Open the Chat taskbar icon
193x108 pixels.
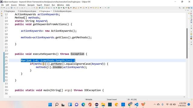[x=77, y=105]
